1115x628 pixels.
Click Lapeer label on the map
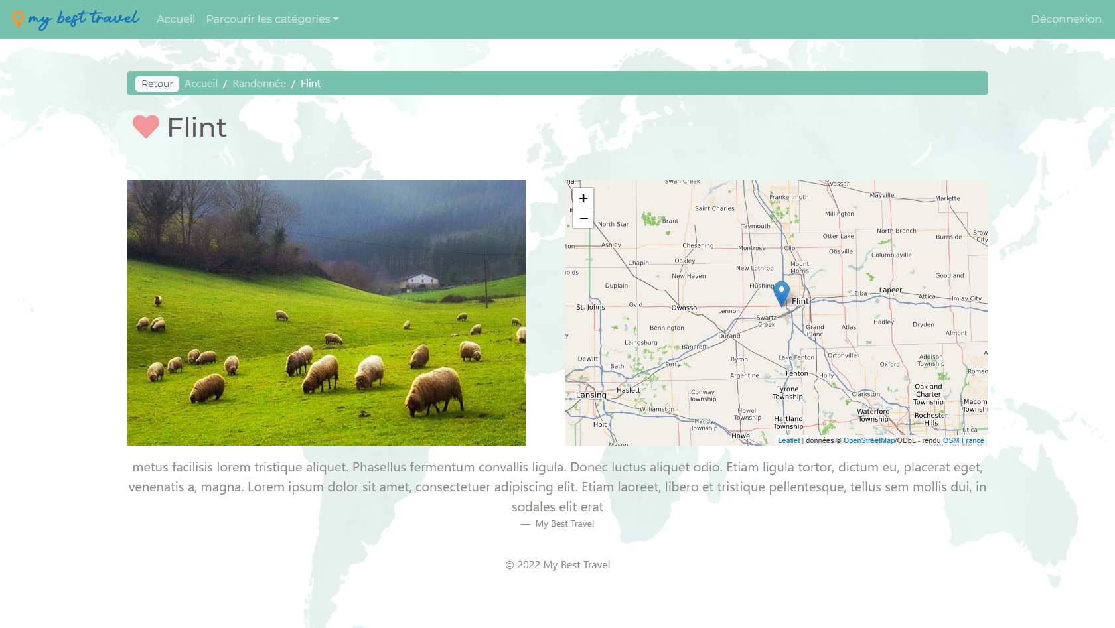click(890, 290)
